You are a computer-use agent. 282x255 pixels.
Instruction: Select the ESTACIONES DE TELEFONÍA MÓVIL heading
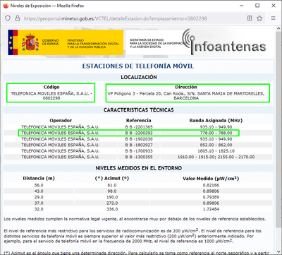coord(138,66)
